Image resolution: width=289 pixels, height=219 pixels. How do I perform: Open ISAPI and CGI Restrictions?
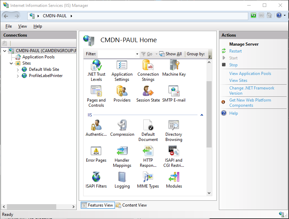click(x=174, y=157)
